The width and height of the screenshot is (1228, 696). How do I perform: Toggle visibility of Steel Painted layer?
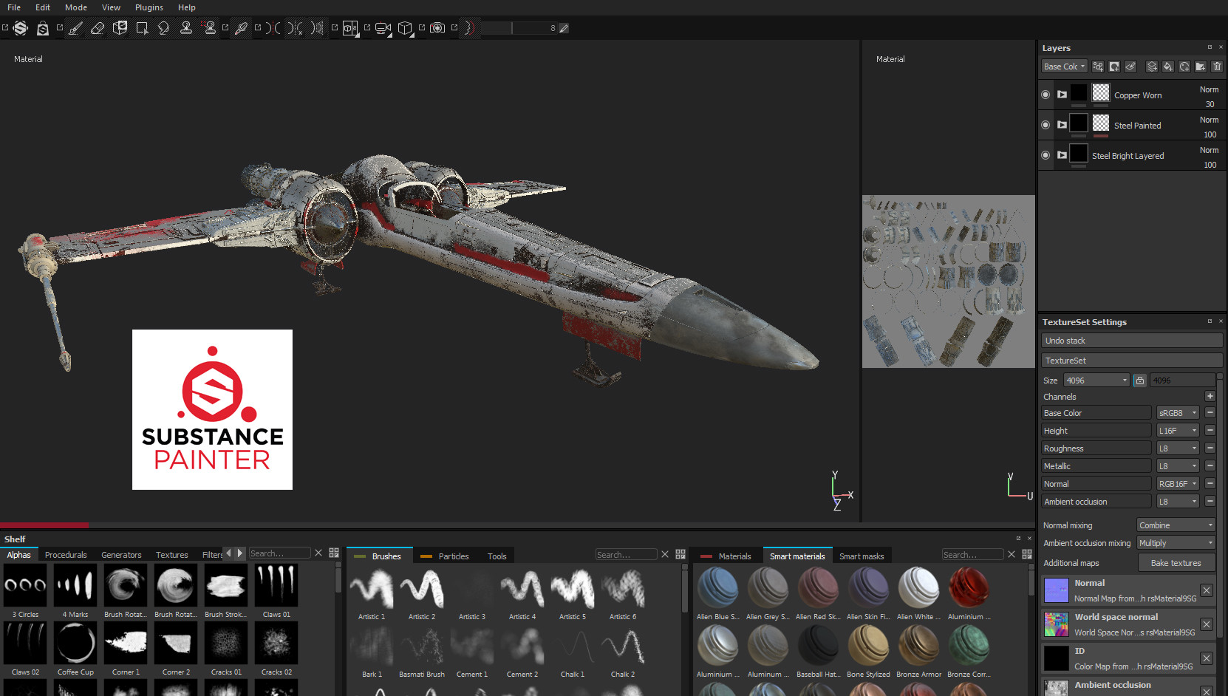click(x=1045, y=125)
